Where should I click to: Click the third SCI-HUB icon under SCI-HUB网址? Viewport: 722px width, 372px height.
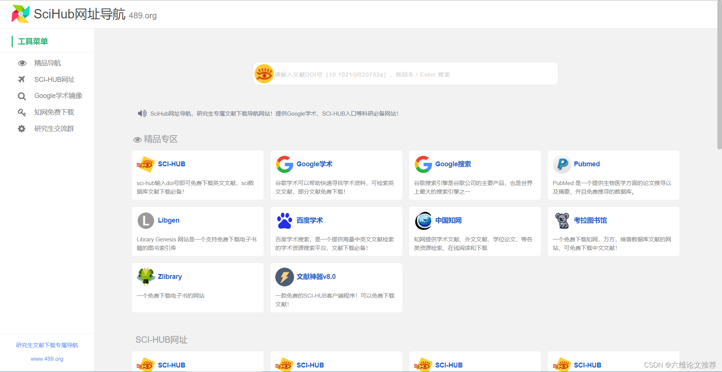[423, 364]
